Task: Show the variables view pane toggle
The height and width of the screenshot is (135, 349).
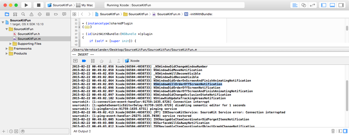Action: (x=340, y=131)
